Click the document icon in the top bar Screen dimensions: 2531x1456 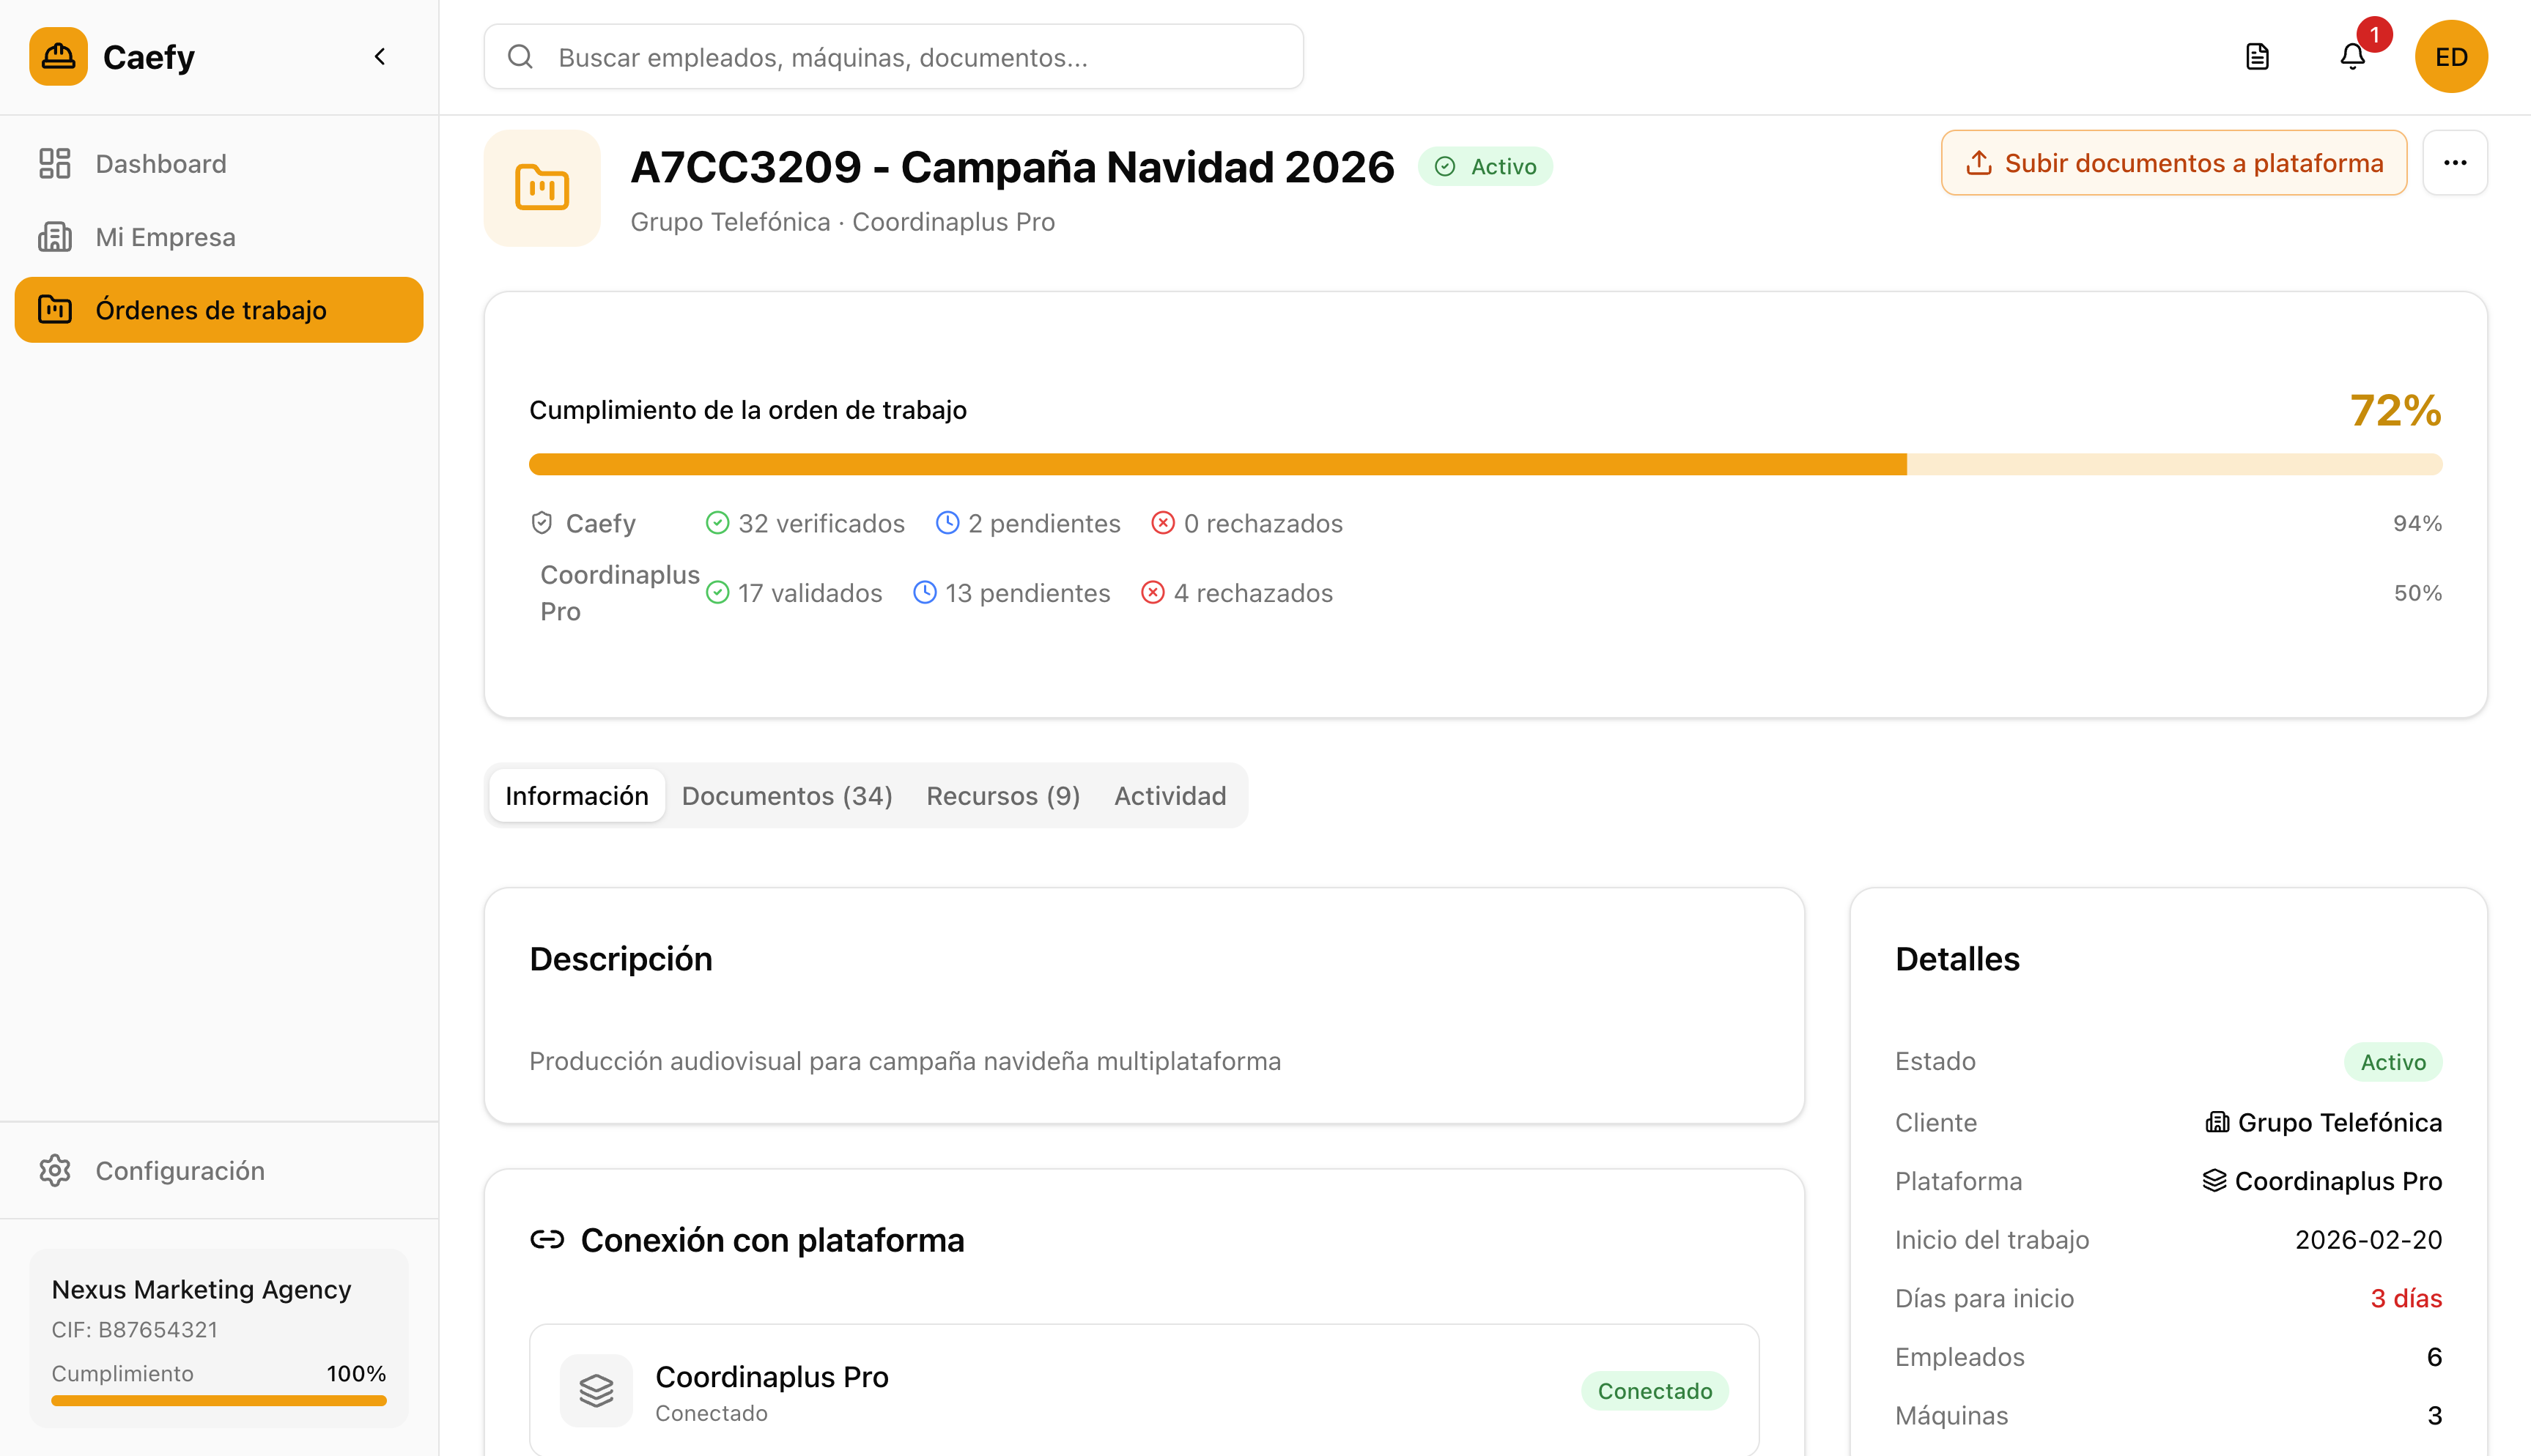coord(2257,57)
